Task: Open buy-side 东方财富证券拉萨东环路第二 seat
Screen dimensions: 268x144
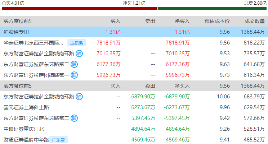Action: [x=36, y=64]
